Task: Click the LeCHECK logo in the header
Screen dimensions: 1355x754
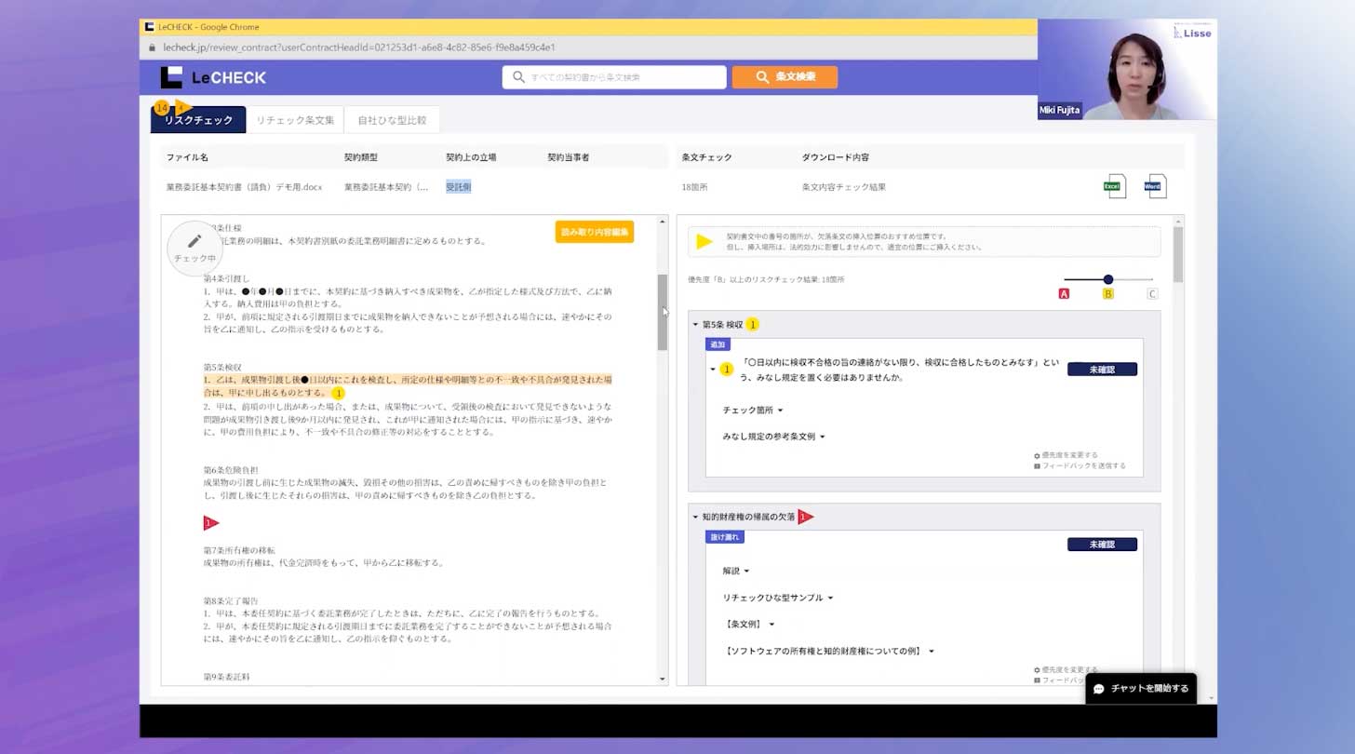Action: tap(213, 77)
